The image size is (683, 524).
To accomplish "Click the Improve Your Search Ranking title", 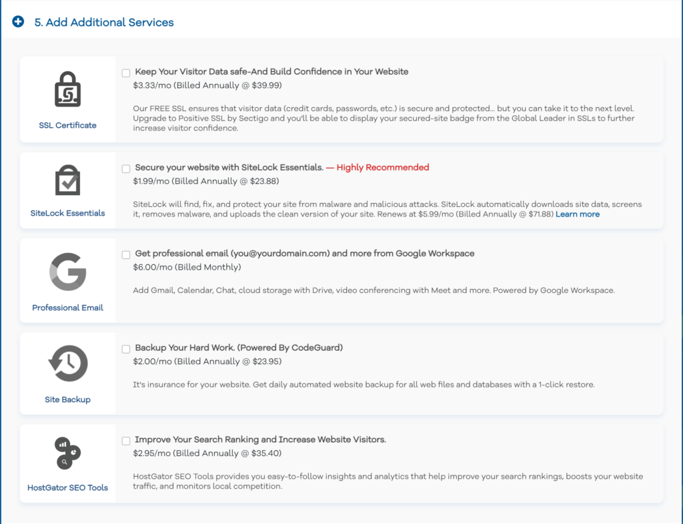I will 261,439.
